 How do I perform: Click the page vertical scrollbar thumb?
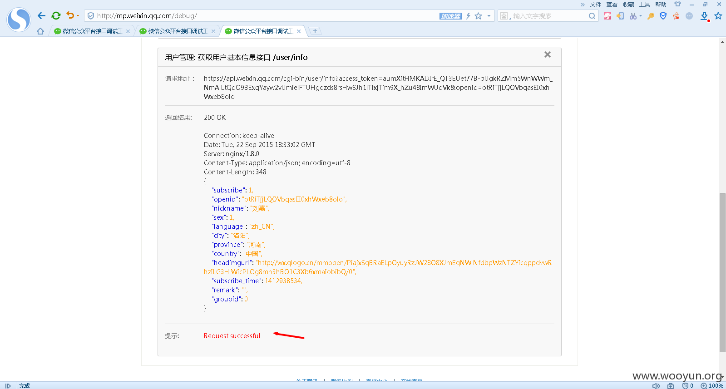coord(722,272)
